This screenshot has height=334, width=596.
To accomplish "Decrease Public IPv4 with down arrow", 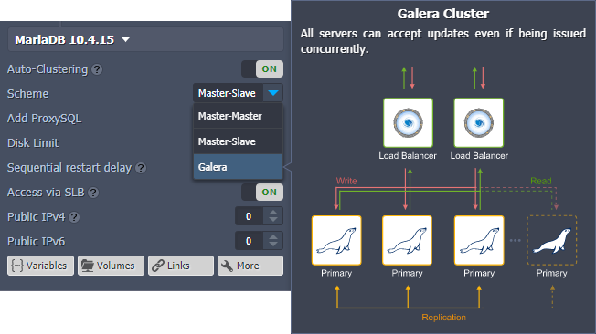I will click(273, 221).
